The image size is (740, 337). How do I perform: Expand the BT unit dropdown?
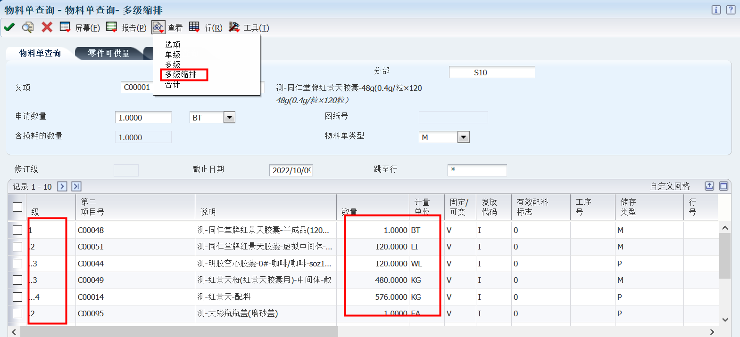pyautogui.click(x=229, y=117)
